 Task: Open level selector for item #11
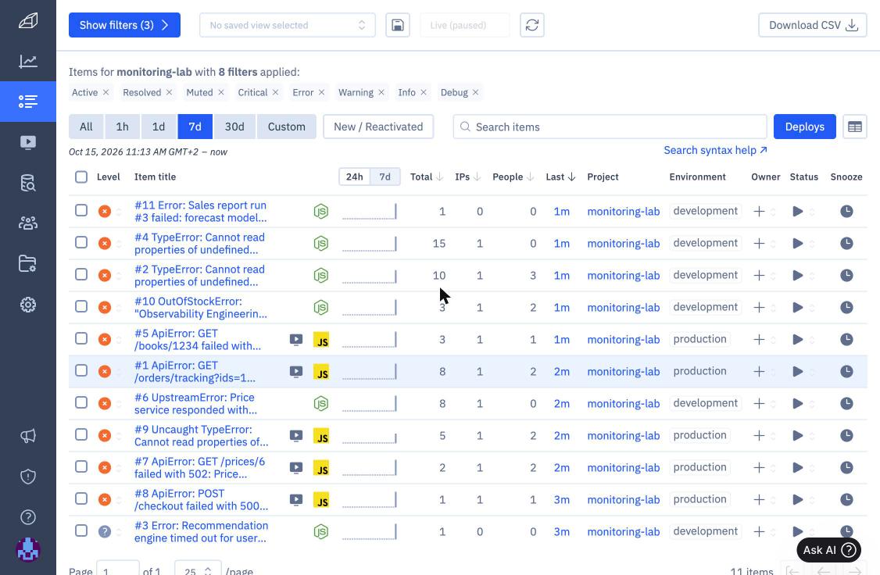[119, 212]
